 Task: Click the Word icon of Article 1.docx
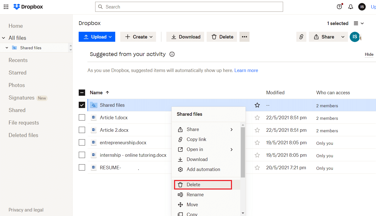tap(94, 117)
